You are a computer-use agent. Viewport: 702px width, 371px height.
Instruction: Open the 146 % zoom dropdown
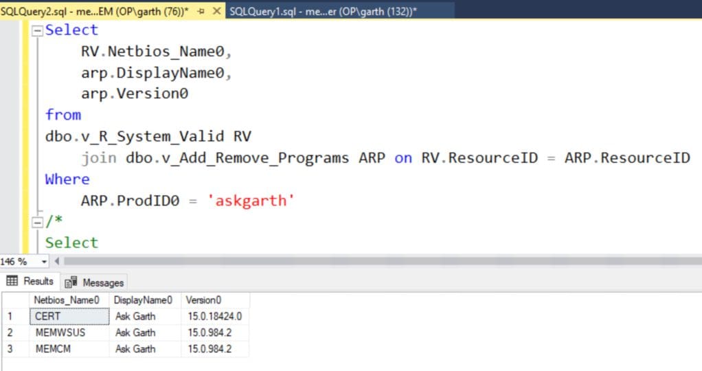(44, 261)
